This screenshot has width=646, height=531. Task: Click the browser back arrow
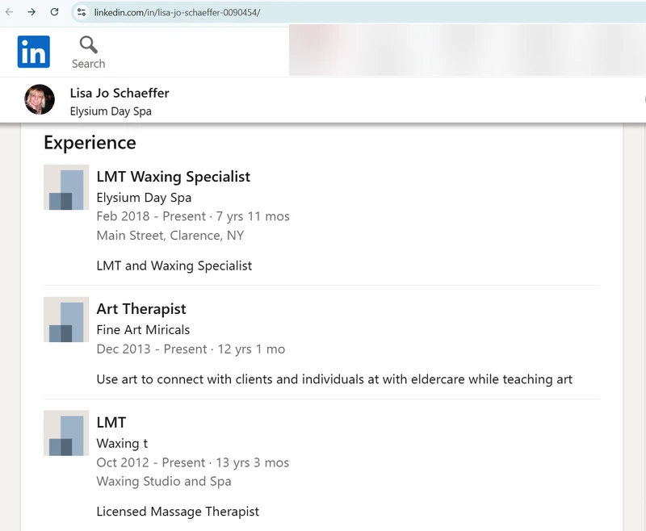tap(9, 12)
